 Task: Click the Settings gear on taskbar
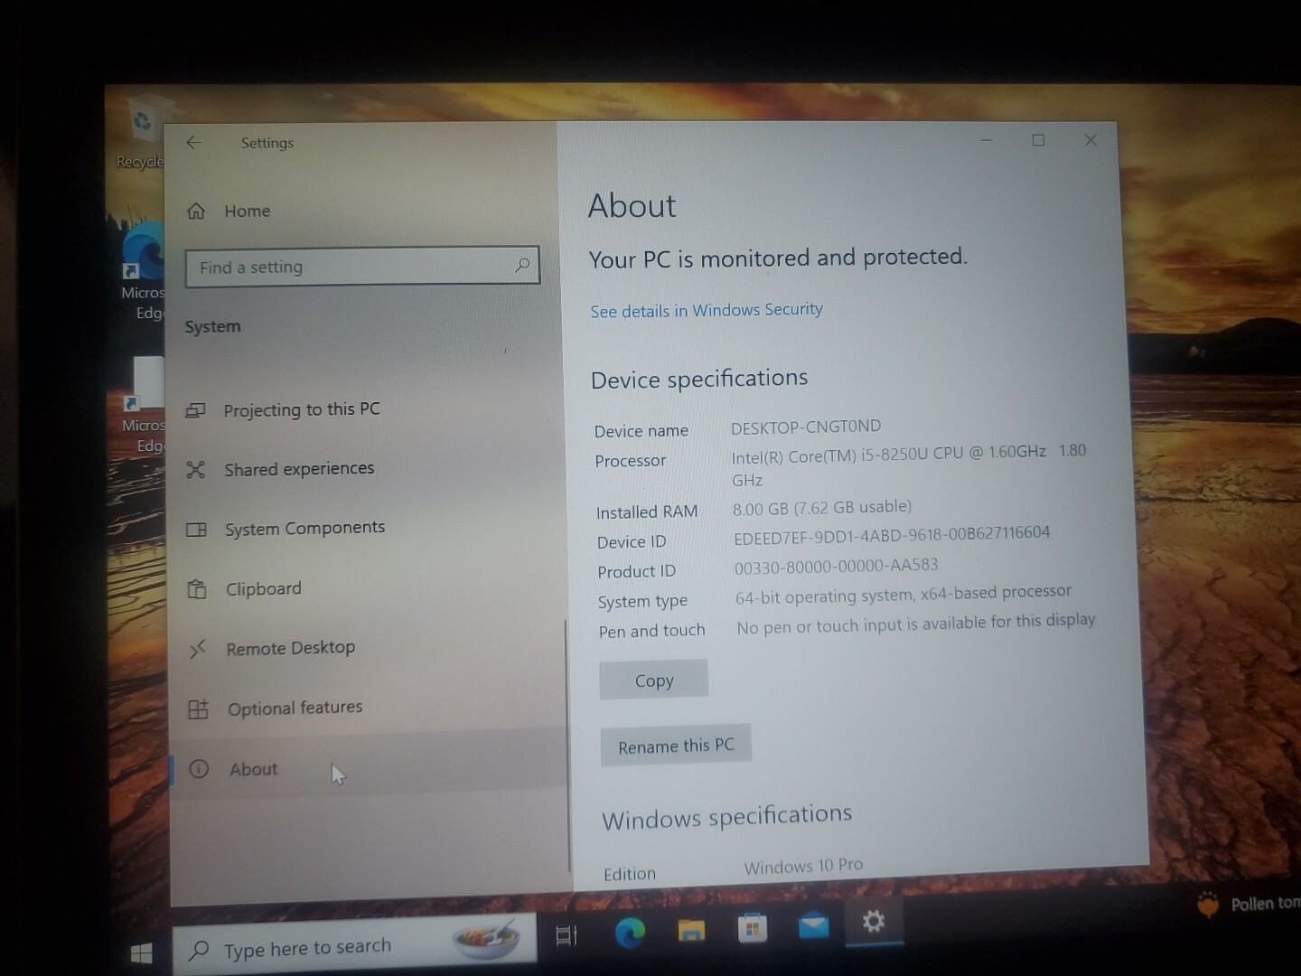873,922
